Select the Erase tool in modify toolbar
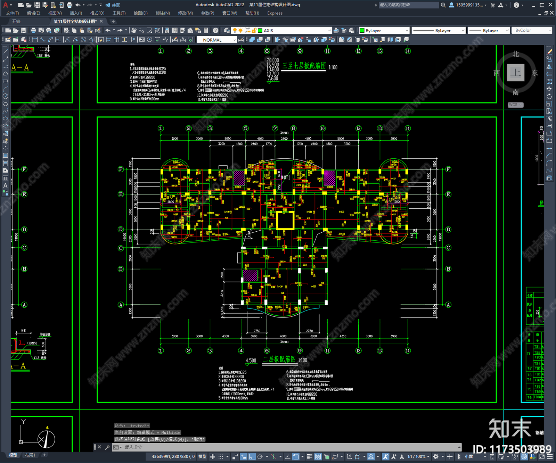556x463 pixels. [x=549, y=52]
